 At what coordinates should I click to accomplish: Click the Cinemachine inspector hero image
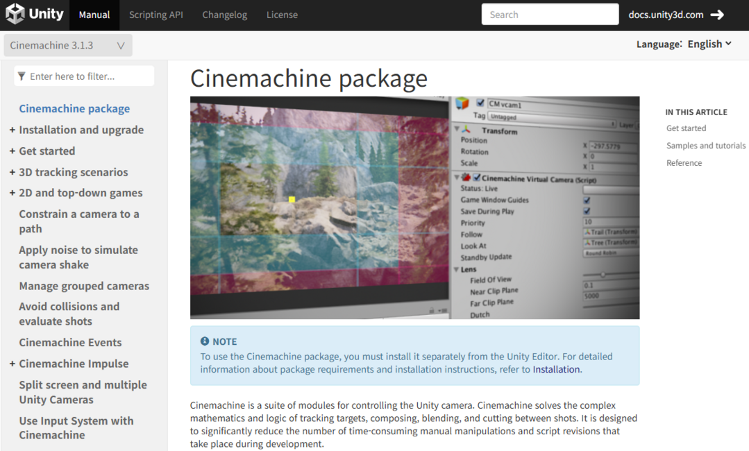(414, 207)
